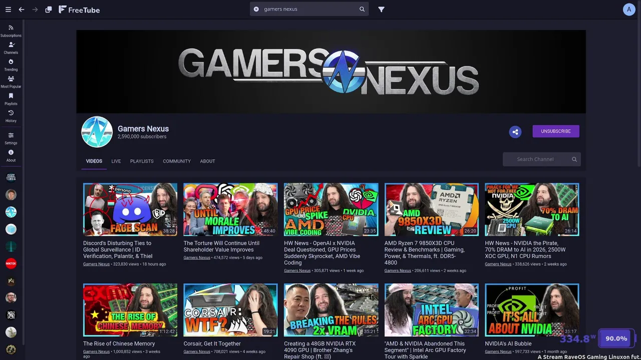Open the 'It's All About NVIDIA' thumbnail
The height and width of the screenshot is (360, 641).
(532, 310)
